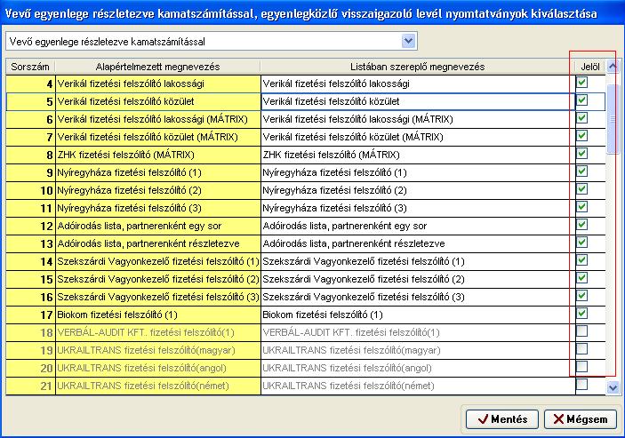Viewport: 625px width, 438px height.
Task: Toggle checkbox for Nyíregyháza fizetési felszólító (1)
Action: [x=582, y=171]
